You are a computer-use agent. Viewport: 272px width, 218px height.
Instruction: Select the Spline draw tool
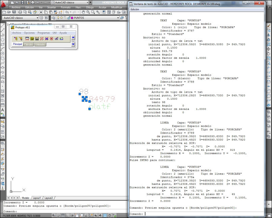pyautogui.click(x=3, y=63)
